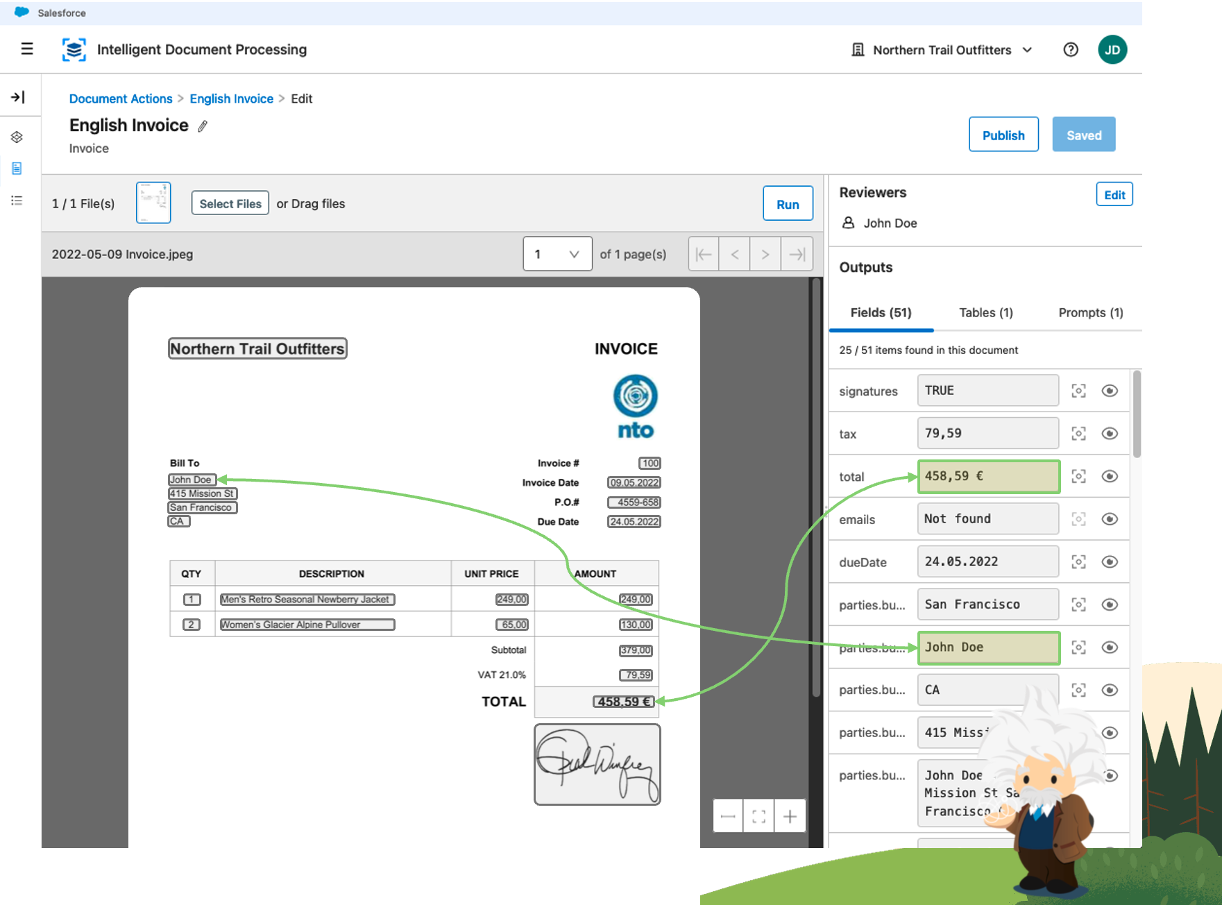Locate total field in document
The image size is (1222, 905).
point(1078,476)
